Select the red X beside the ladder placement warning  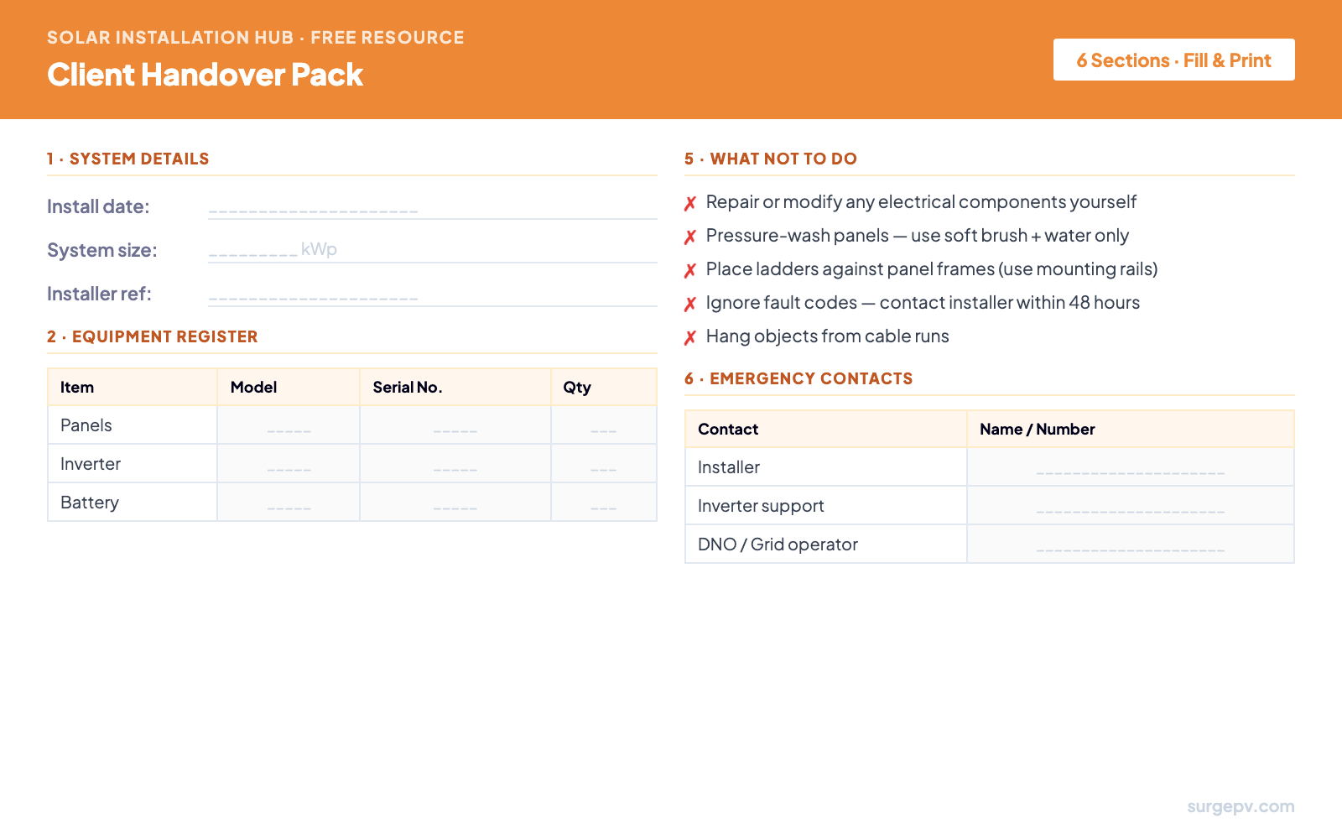(x=689, y=269)
